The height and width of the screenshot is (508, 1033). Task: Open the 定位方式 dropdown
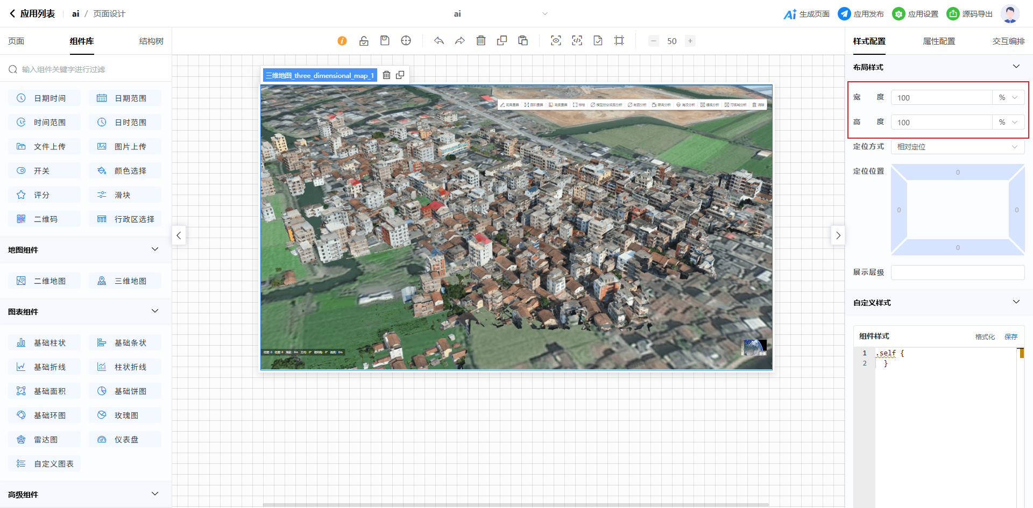pyautogui.click(x=957, y=147)
